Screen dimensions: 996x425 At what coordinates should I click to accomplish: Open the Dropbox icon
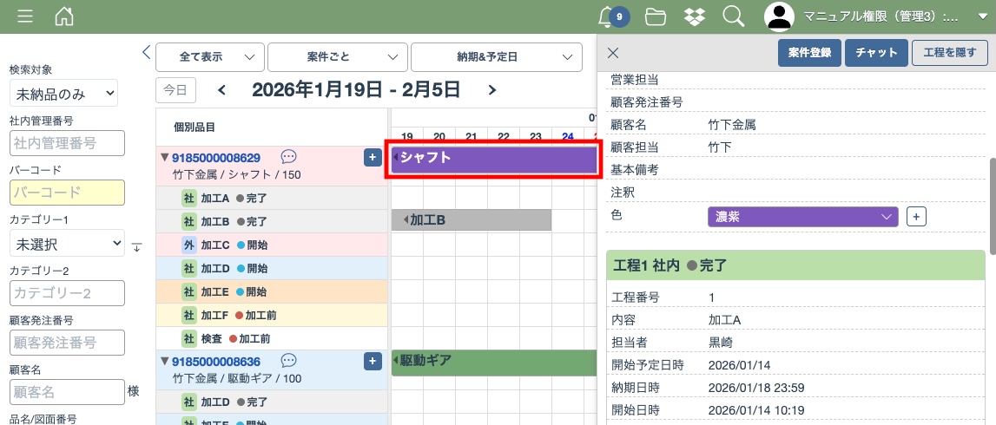coord(694,16)
